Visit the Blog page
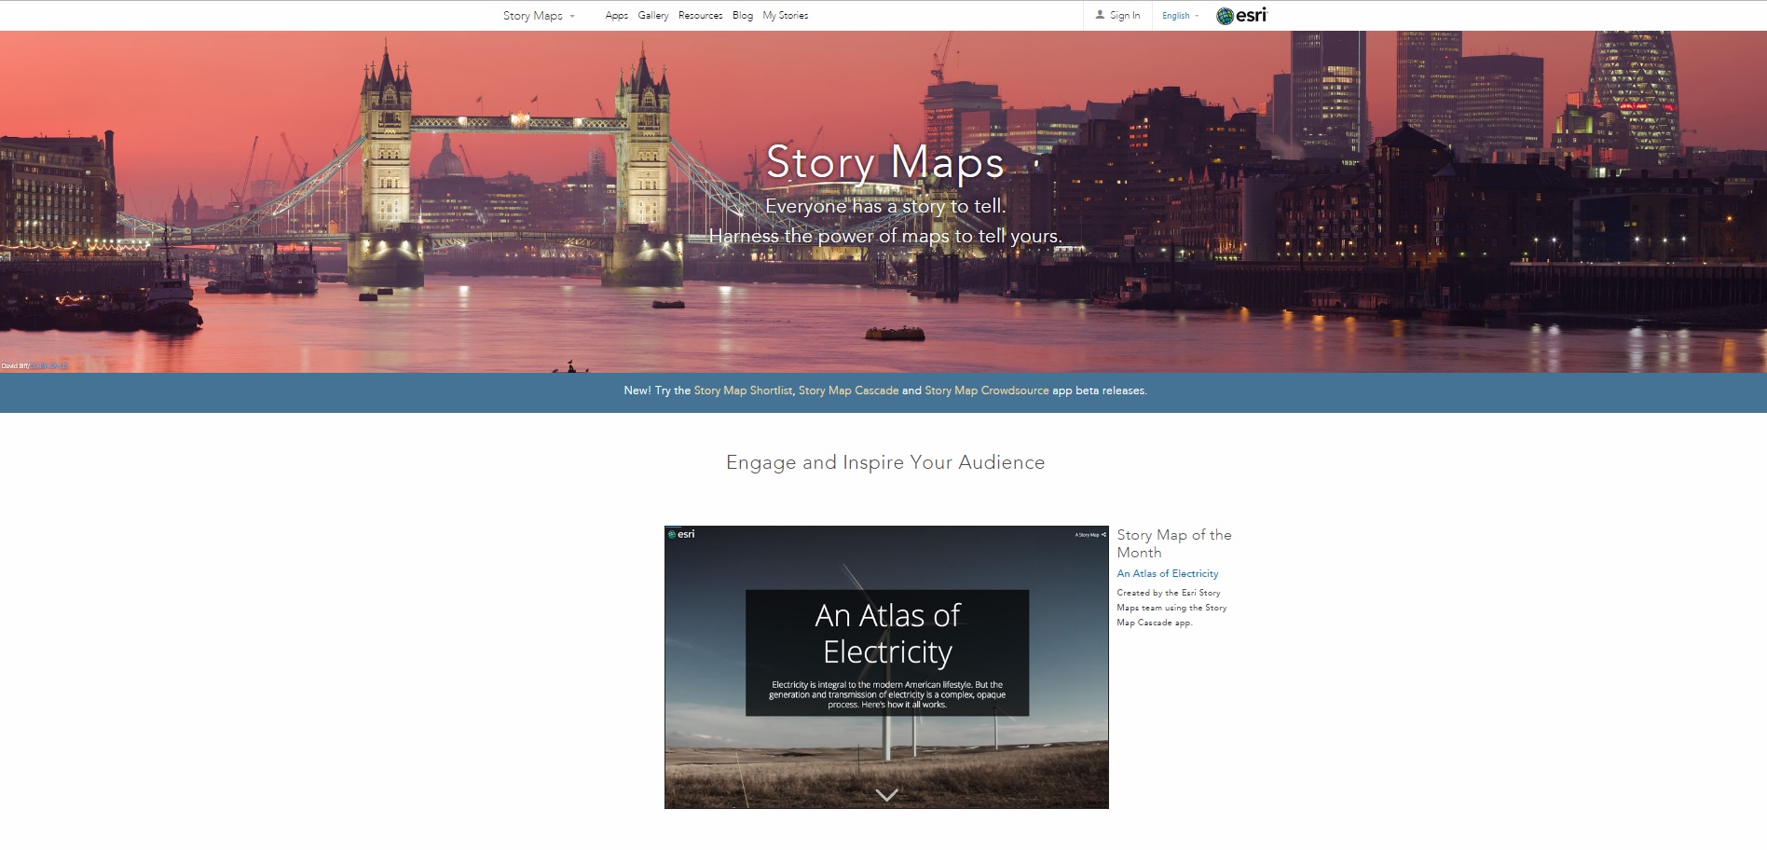 pyautogui.click(x=742, y=16)
